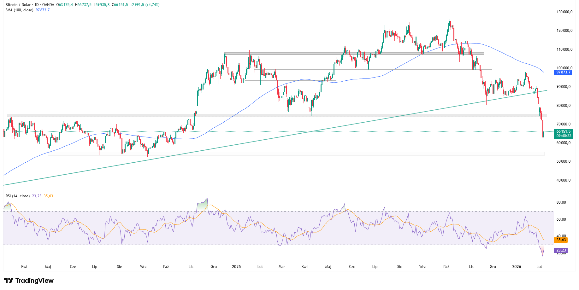Screen dimensions: 579x290
Task: Click the 2026 label on time axis
Action: coord(517,267)
